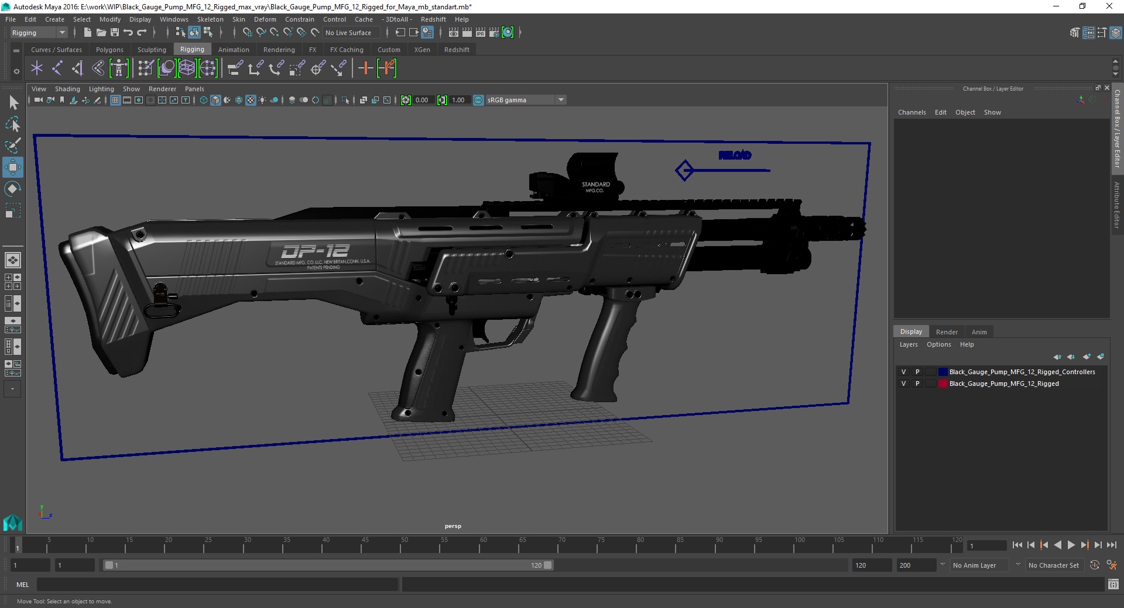
Task: Open the sRGB gamma color space dropdown
Action: (x=526, y=100)
